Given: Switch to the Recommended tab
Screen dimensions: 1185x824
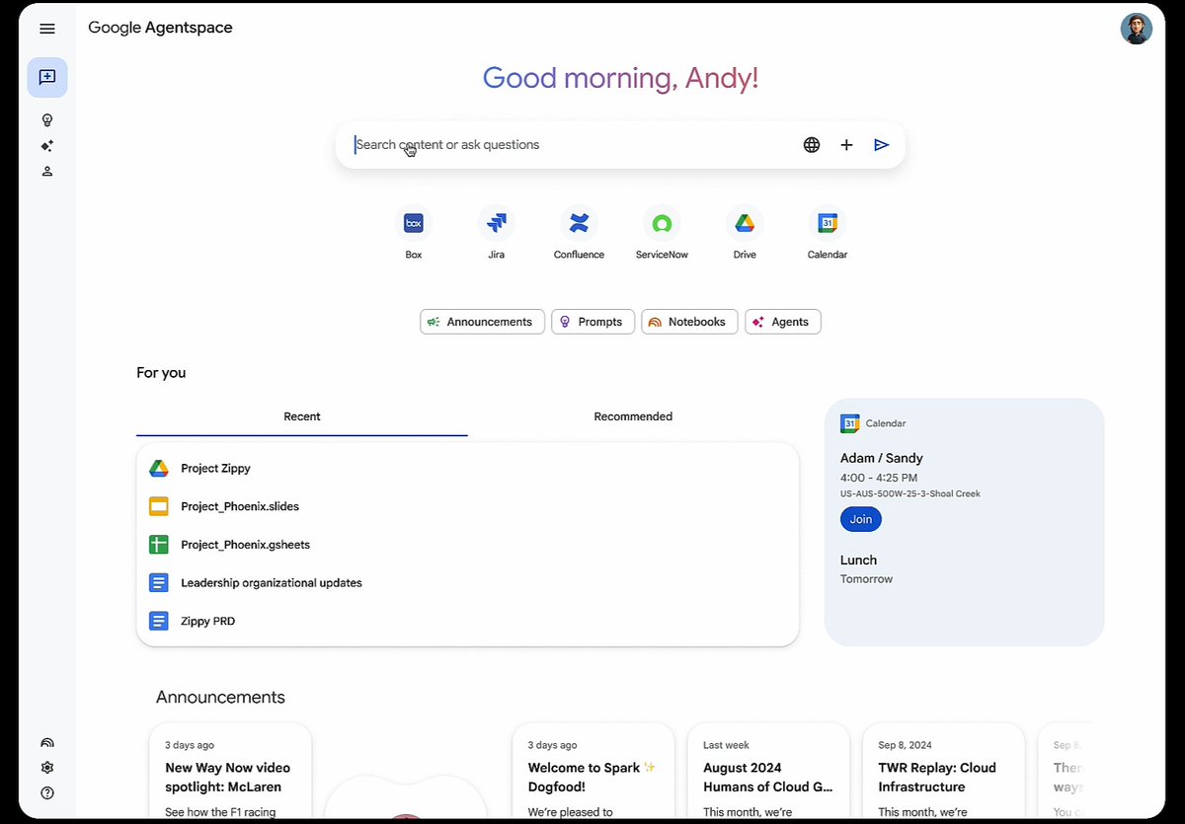Looking at the screenshot, I should pos(633,416).
